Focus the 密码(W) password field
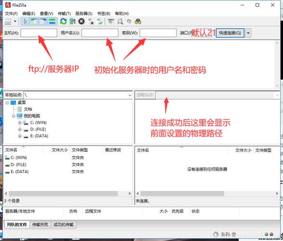The image size is (283, 241). [x=158, y=33]
